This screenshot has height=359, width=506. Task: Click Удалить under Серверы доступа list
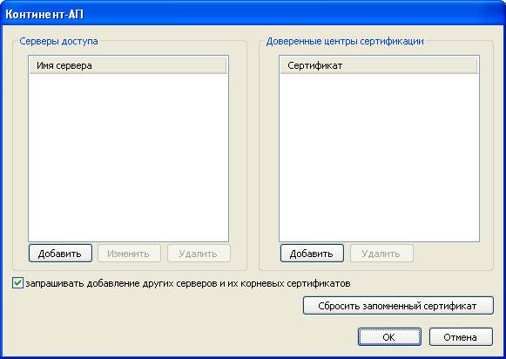(x=199, y=254)
